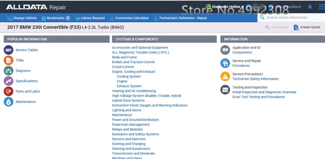
Task: Open Engine, Cooling and Exhaust
Action: click(x=134, y=72)
